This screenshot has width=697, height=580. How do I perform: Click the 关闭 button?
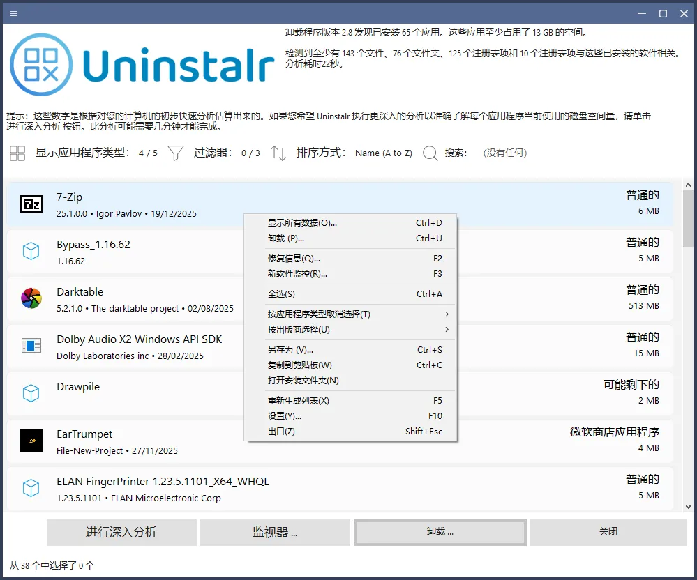click(608, 532)
